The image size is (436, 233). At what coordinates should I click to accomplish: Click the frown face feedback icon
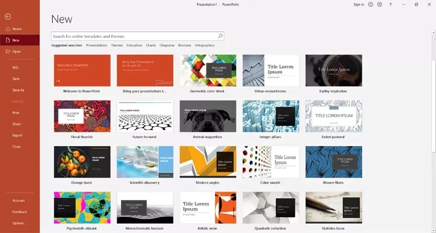pos(379,4)
